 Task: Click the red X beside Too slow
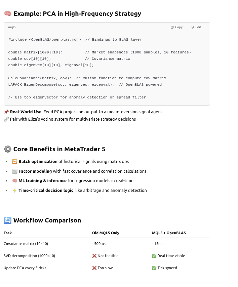click(x=94, y=268)
